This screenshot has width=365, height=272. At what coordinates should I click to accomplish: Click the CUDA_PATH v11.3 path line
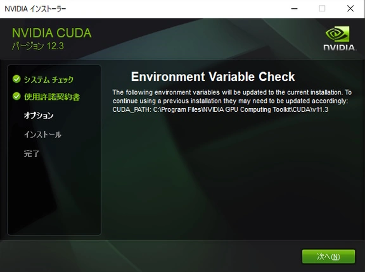[221, 109]
